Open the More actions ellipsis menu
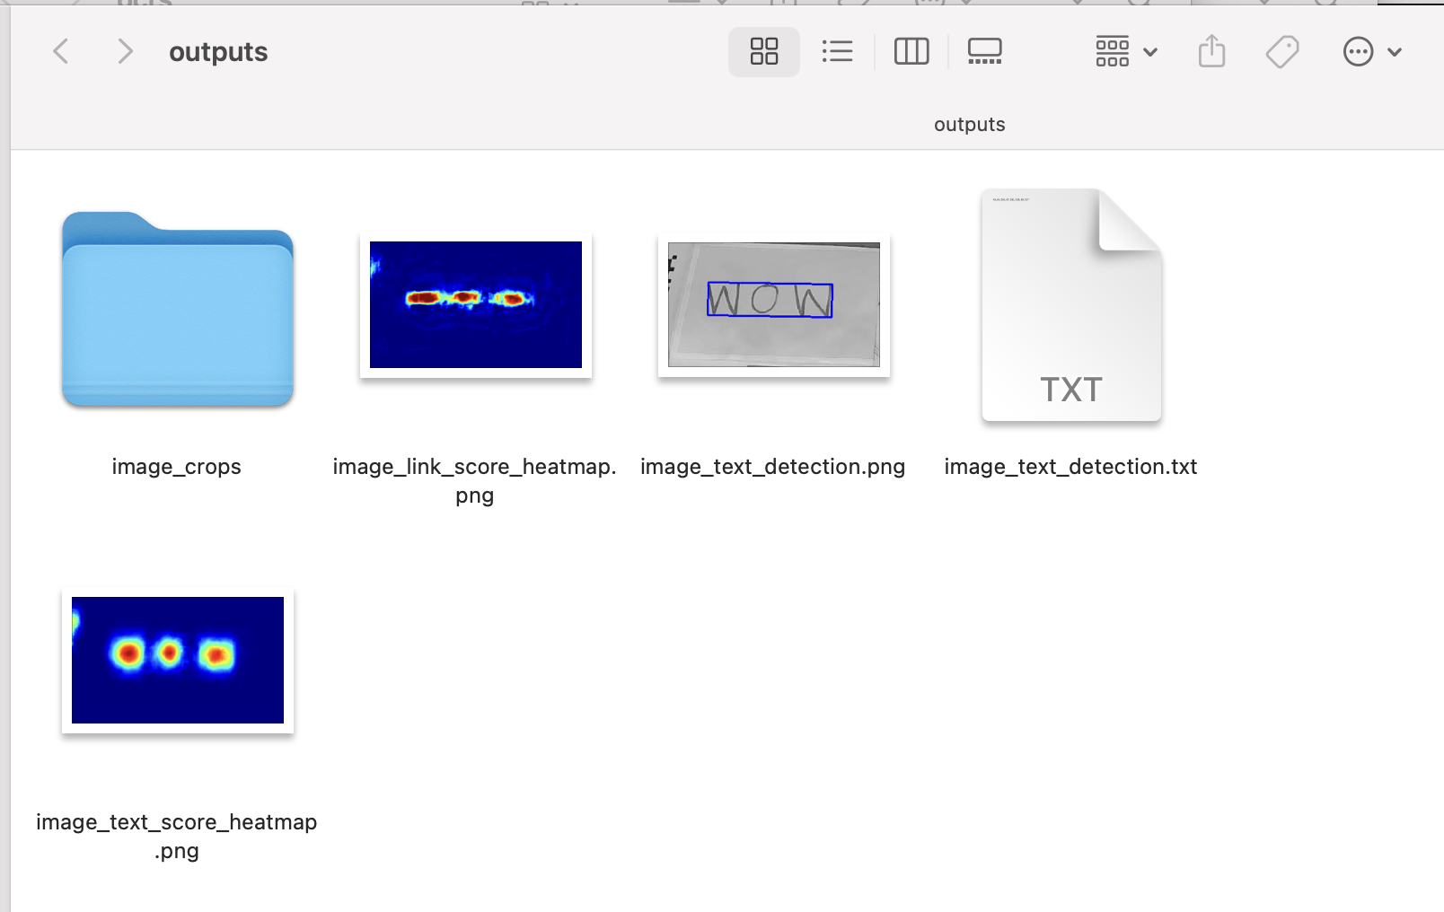Viewport: 1444px width, 912px height. point(1358,52)
